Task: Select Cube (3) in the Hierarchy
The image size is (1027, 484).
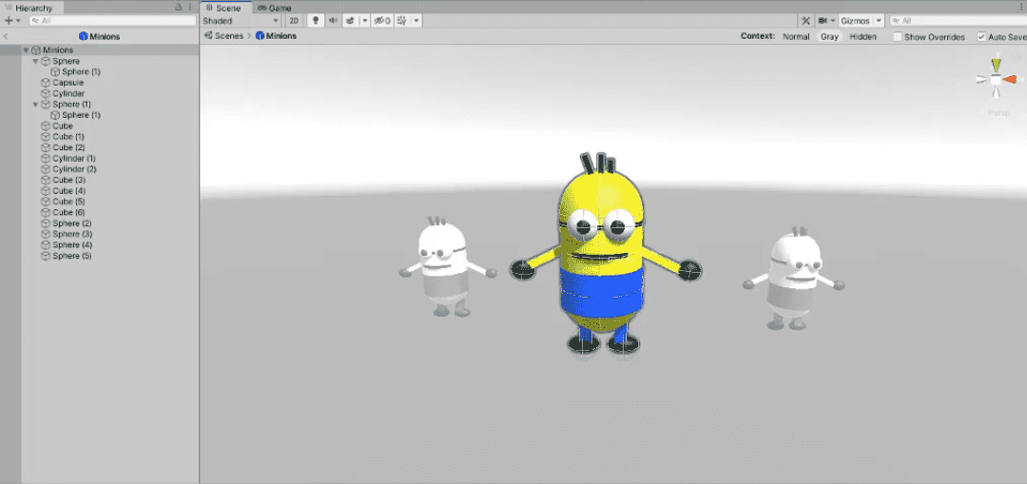Action: [68, 180]
